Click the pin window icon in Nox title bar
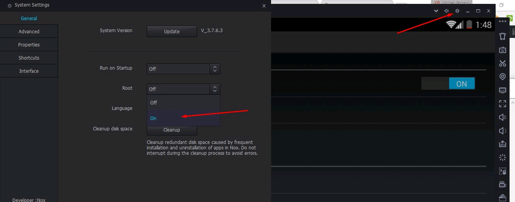This screenshot has height=202, width=515. click(446, 11)
